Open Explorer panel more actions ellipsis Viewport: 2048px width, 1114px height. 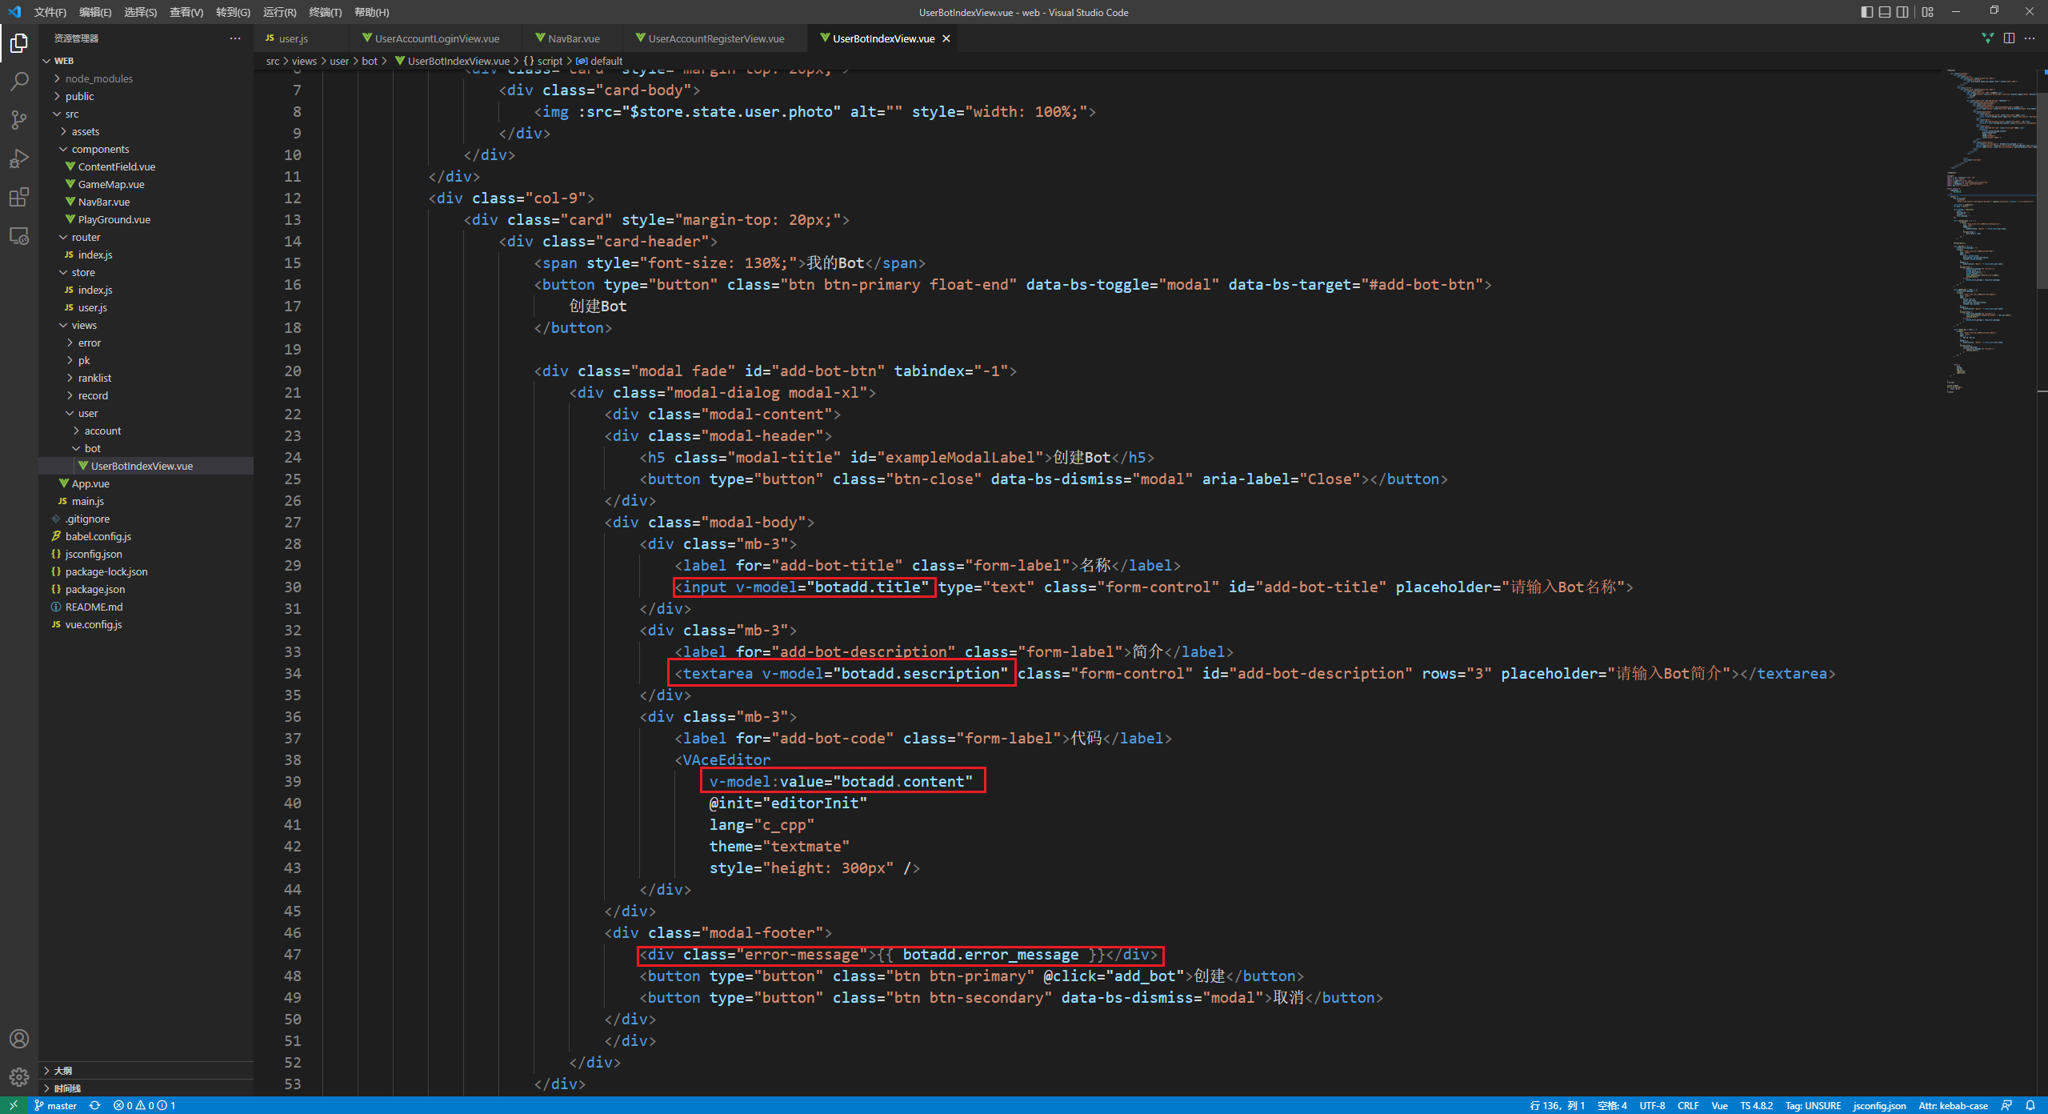tap(235, 38)
